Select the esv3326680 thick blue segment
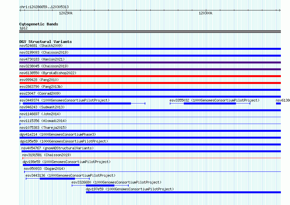Screen dimensions: 290x205 coord(100,185)
